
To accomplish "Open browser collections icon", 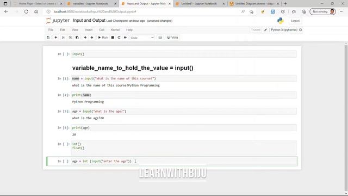I will 303,11.
